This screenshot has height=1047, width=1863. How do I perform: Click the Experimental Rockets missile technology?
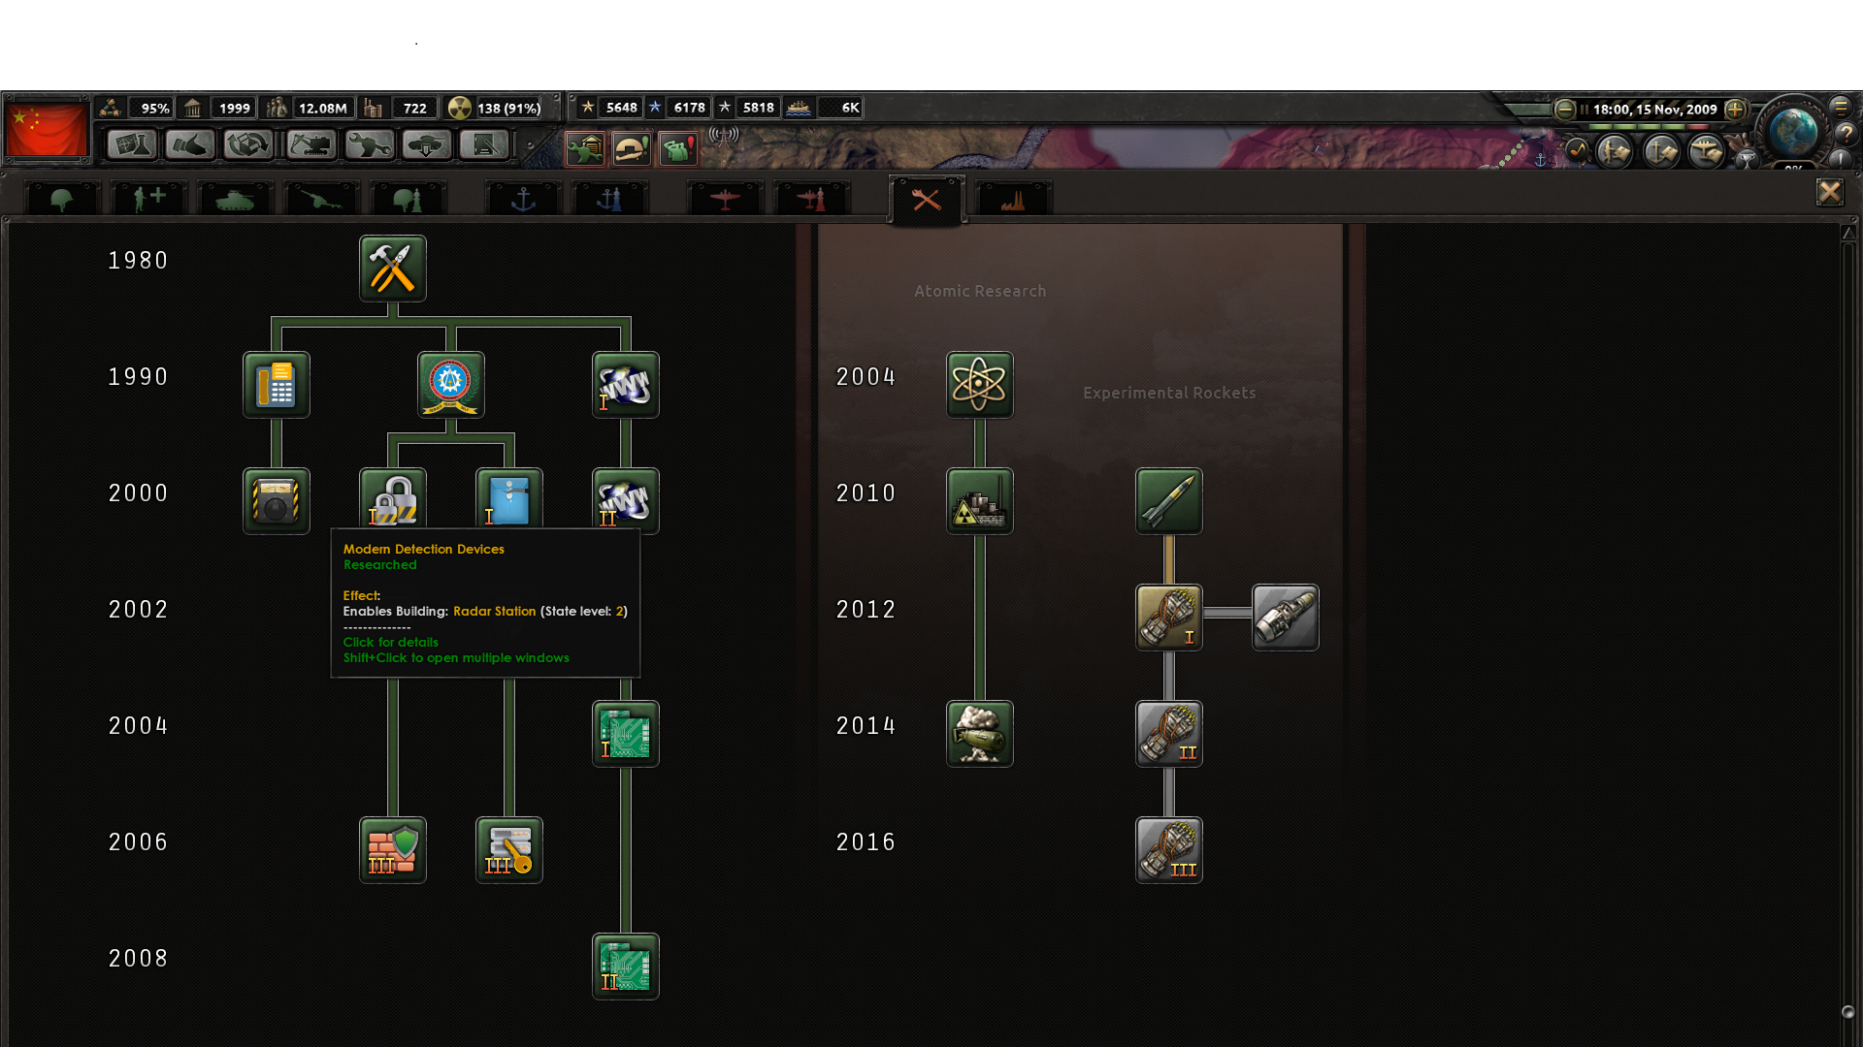1168,501
